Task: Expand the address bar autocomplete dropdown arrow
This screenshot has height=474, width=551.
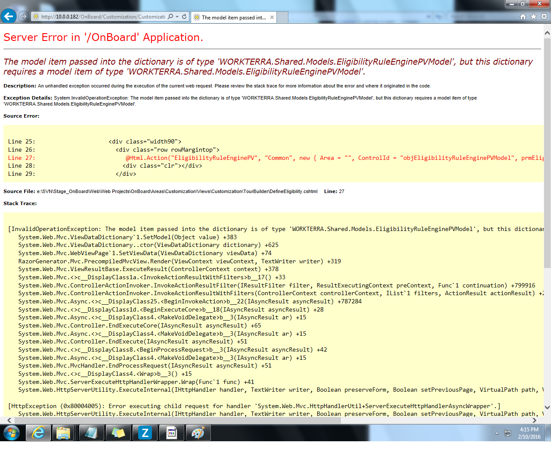Action: (x=177, y=17)
